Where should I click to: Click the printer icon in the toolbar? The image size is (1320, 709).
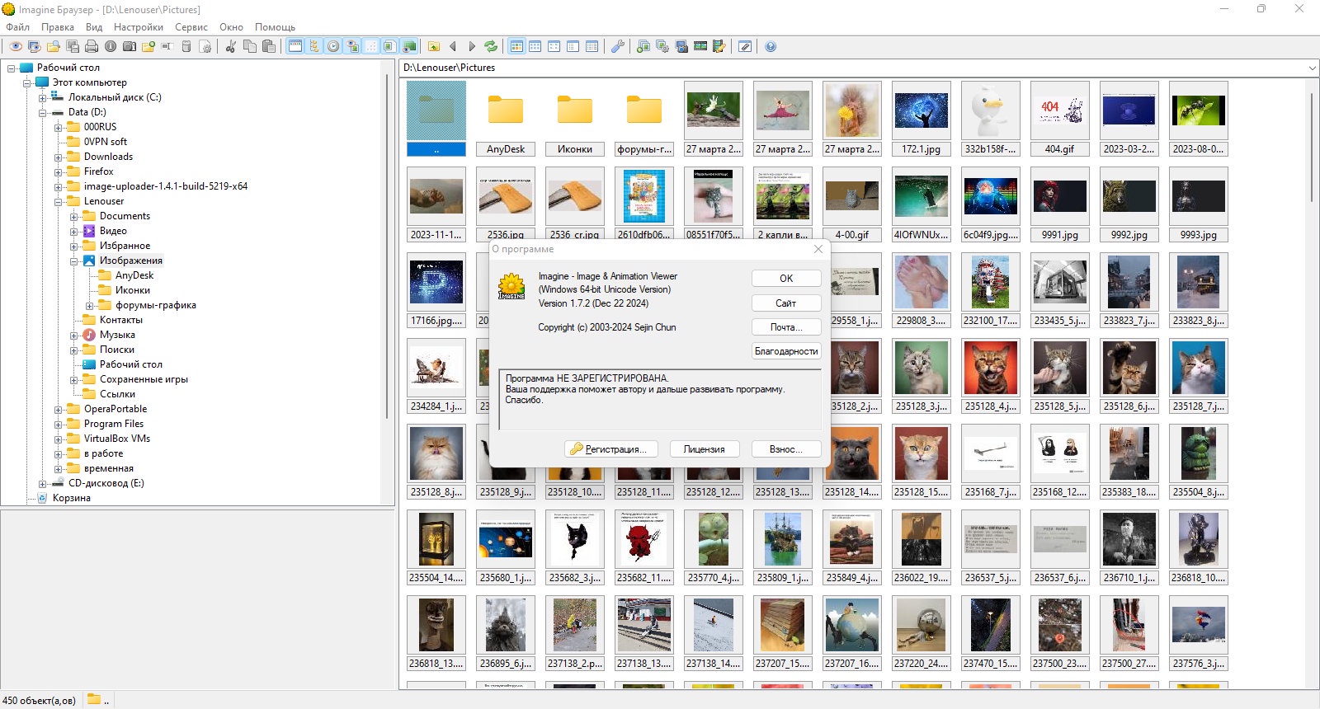[x=92, y=46]
